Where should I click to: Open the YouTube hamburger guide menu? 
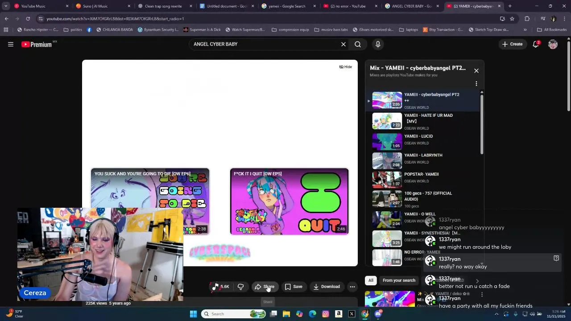pyautogui.click(x=11, y=44)
